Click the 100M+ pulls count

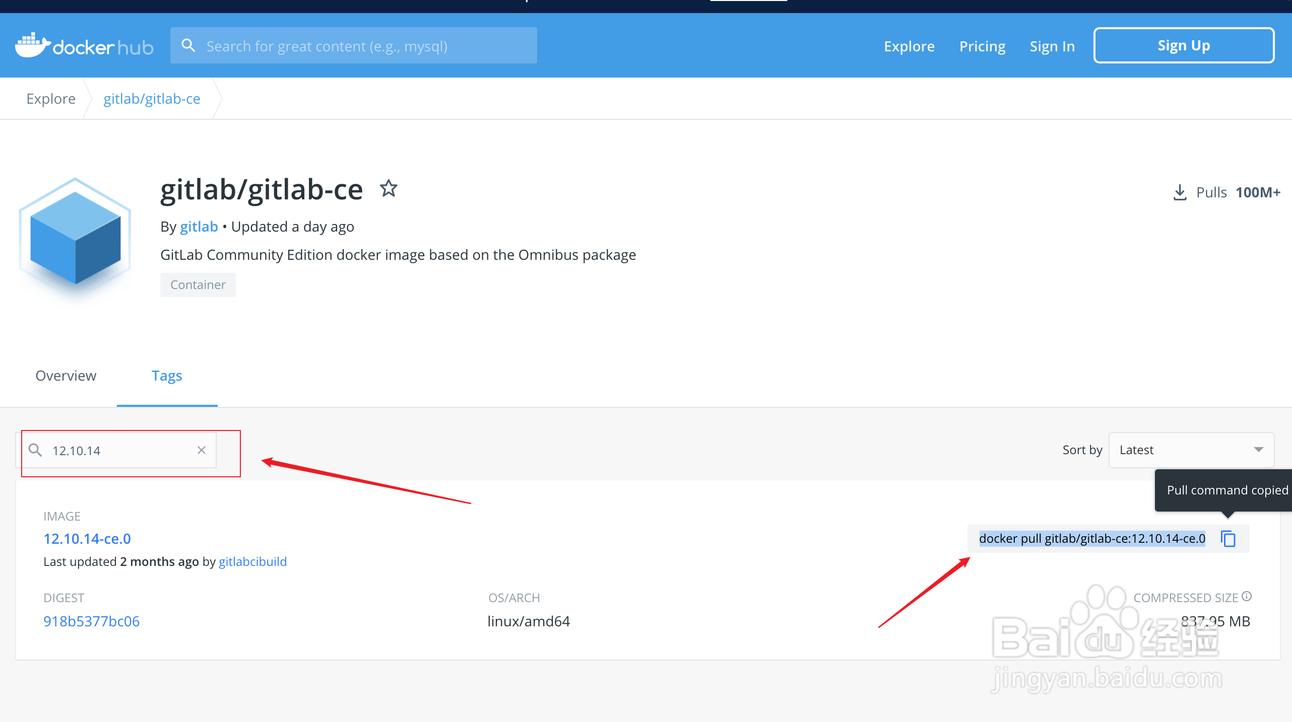click(1258, 192)
